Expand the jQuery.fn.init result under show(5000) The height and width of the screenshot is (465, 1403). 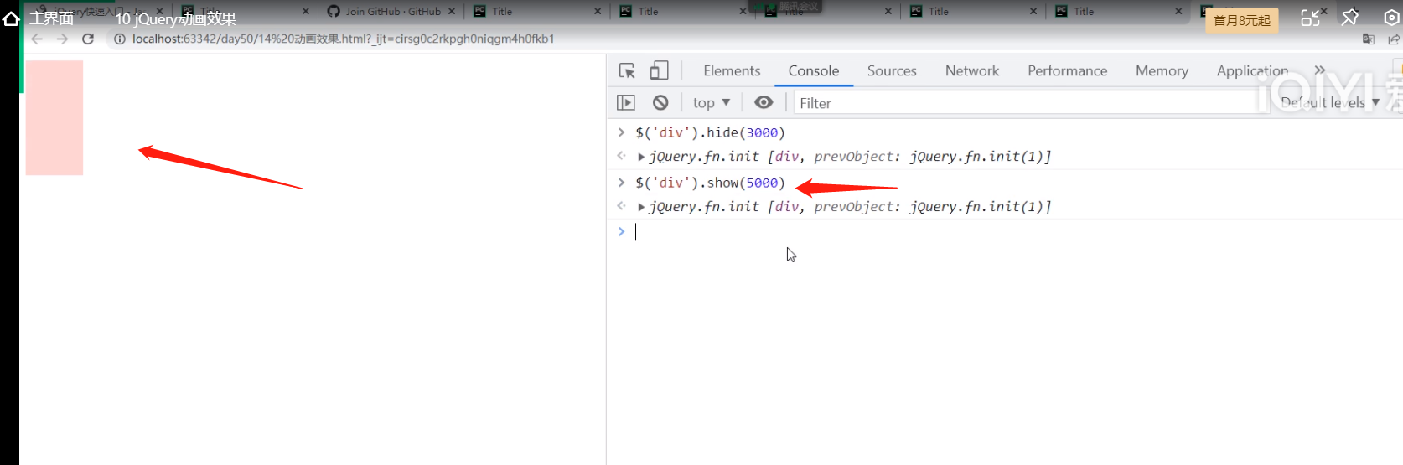641,207
